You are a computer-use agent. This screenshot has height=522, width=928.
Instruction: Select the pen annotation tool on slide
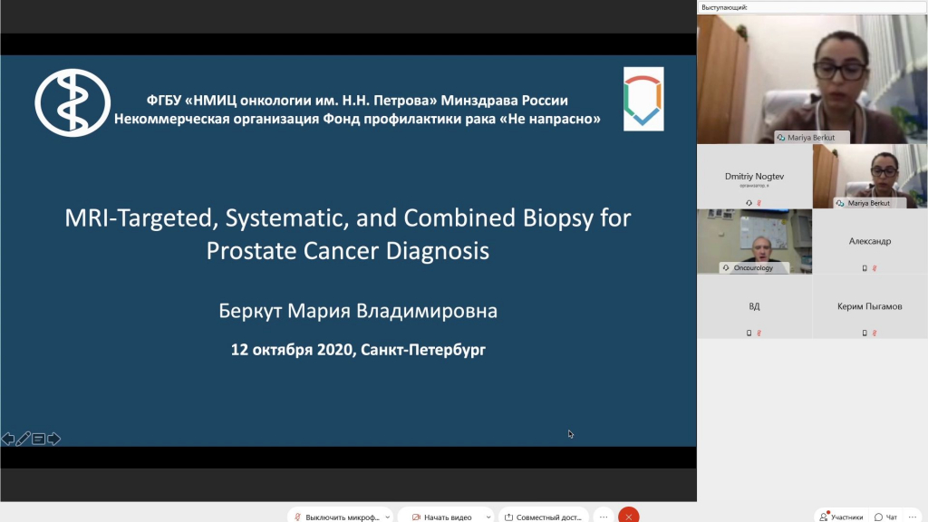coord(24,439)
